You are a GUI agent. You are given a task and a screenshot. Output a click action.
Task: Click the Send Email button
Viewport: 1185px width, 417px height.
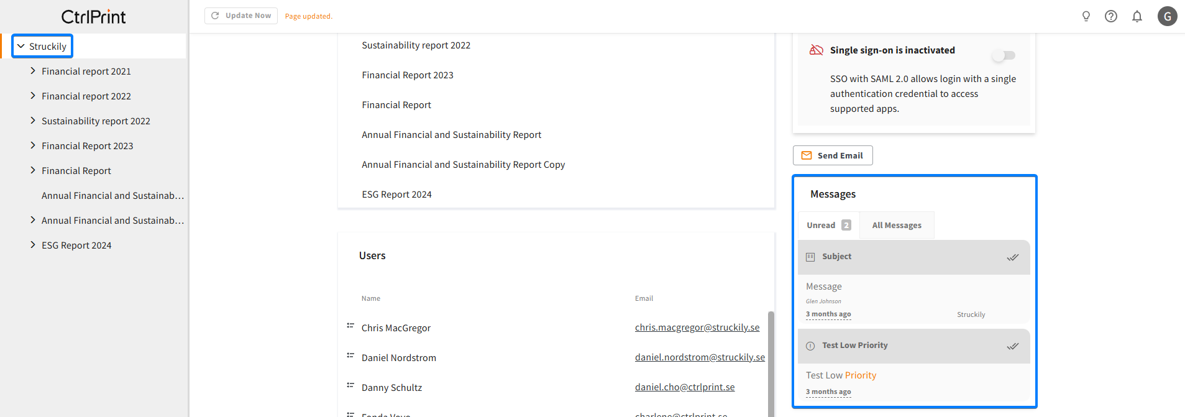[x=833, y=155]
